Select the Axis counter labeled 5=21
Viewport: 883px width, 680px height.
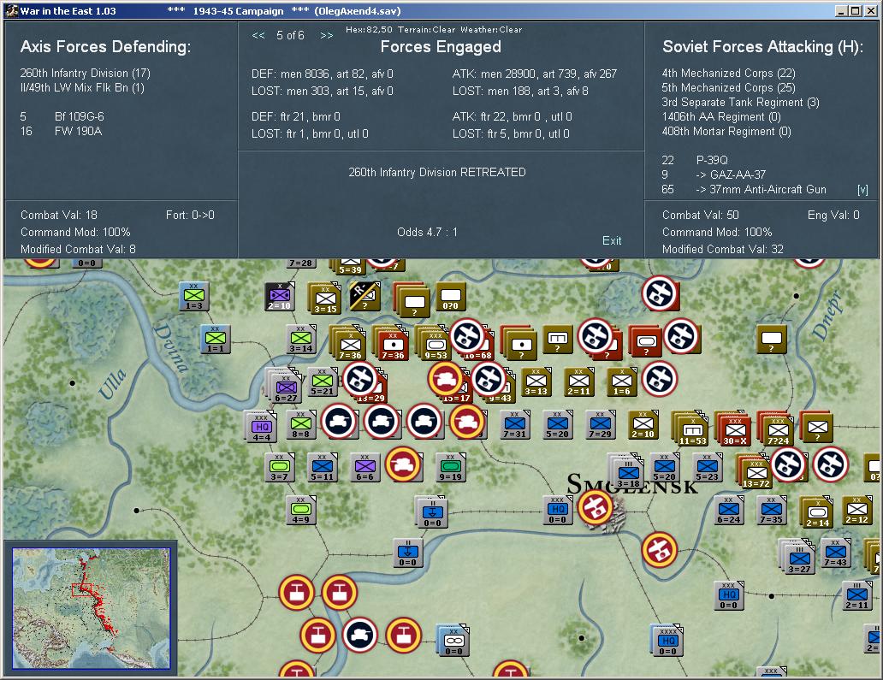click(322, 382)
